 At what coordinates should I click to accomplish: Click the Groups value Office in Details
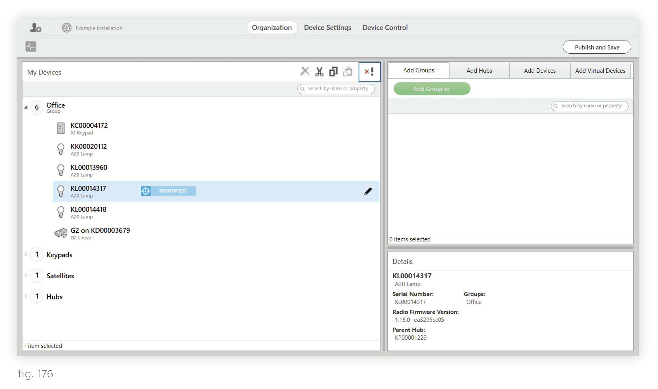point(474,302)
